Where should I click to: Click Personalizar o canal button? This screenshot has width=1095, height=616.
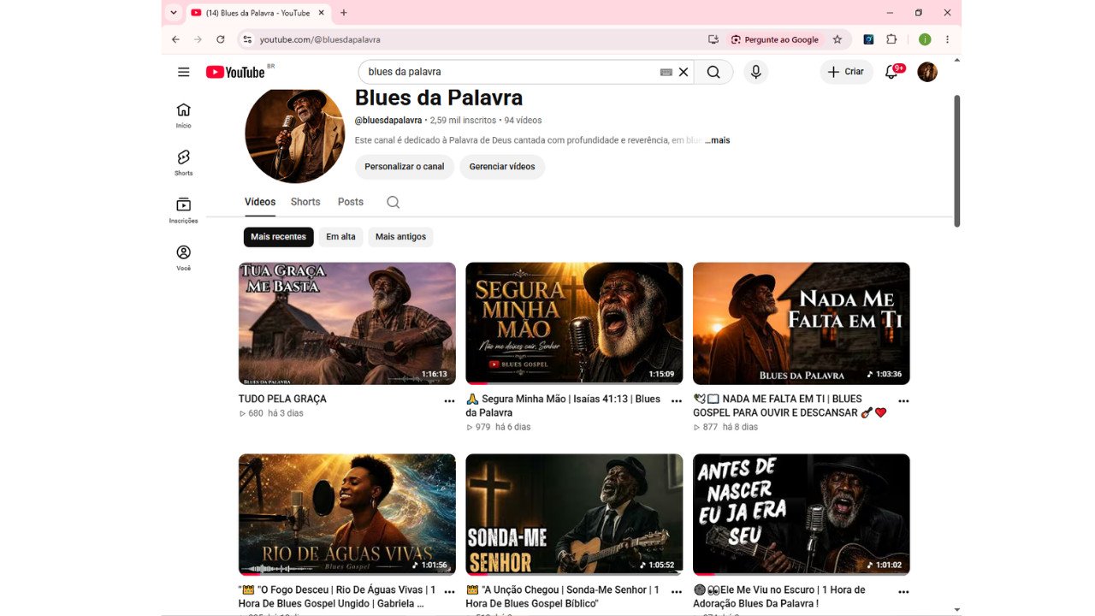(405, 167)
